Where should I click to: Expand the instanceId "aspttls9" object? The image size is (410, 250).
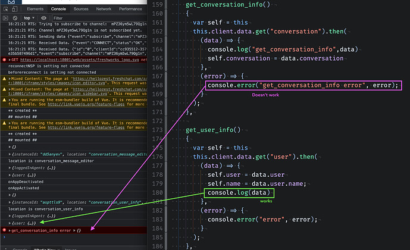[10, 202]
